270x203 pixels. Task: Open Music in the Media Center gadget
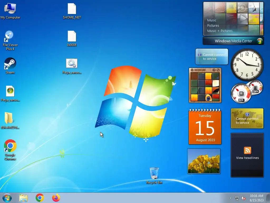coord(212,20)
